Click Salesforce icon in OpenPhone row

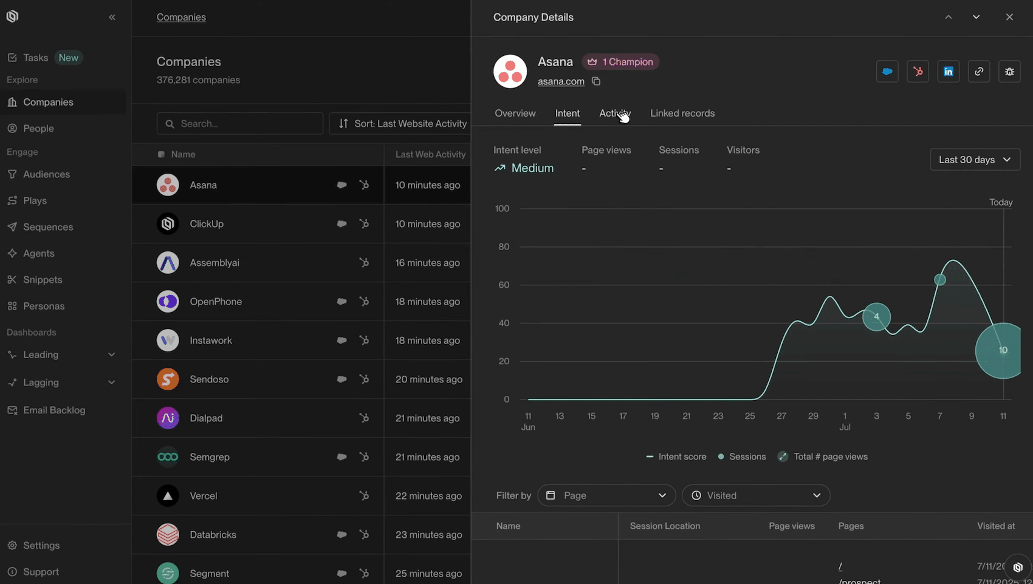[x=341, y=302]
